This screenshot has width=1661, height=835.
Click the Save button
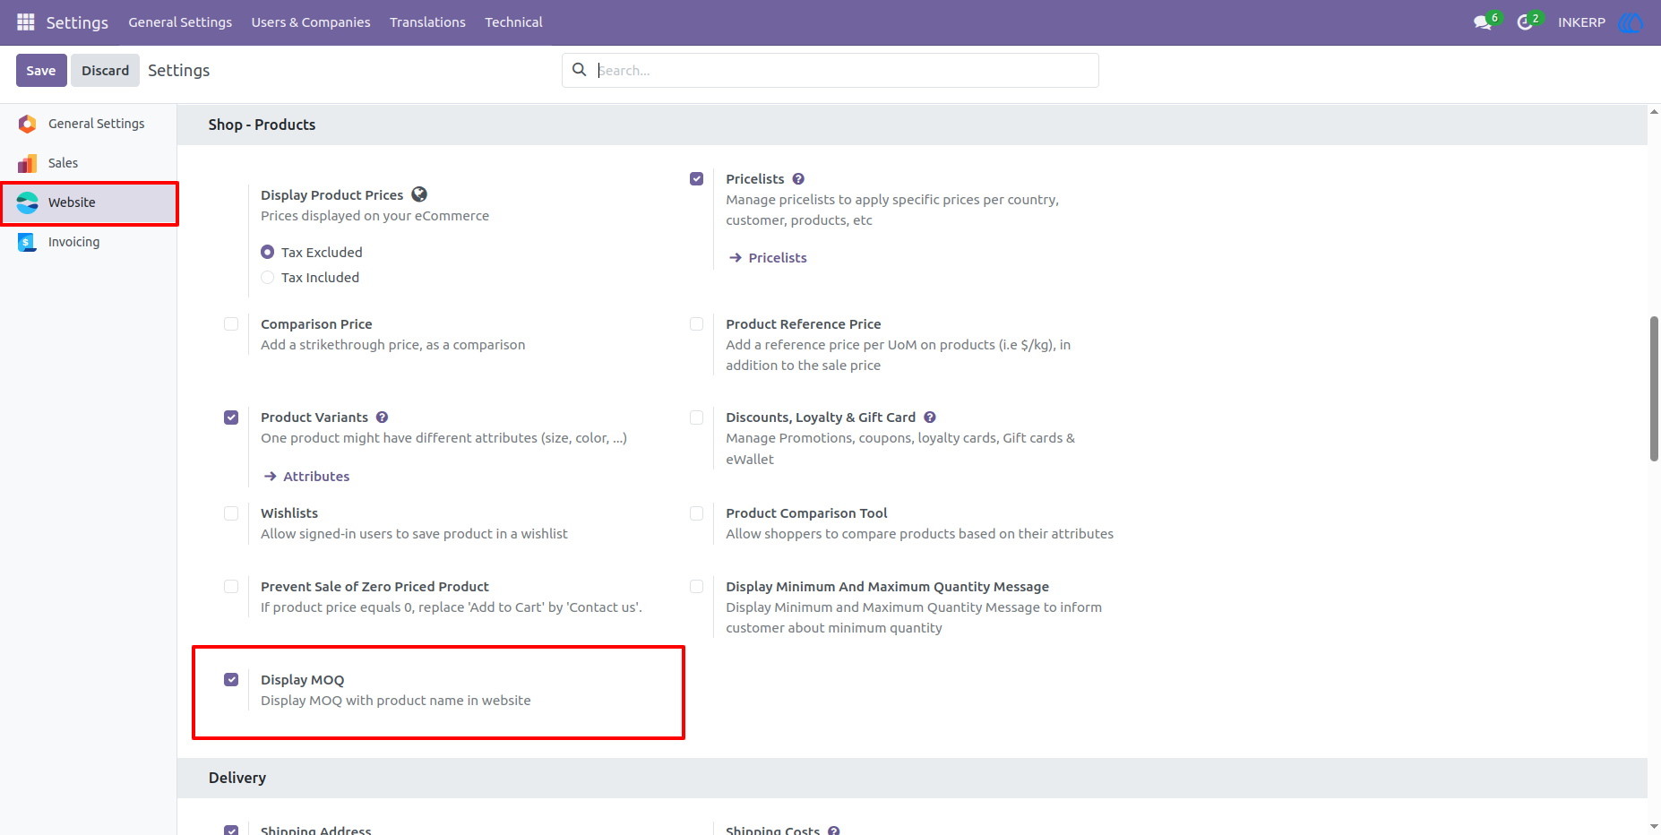[41, 71]
